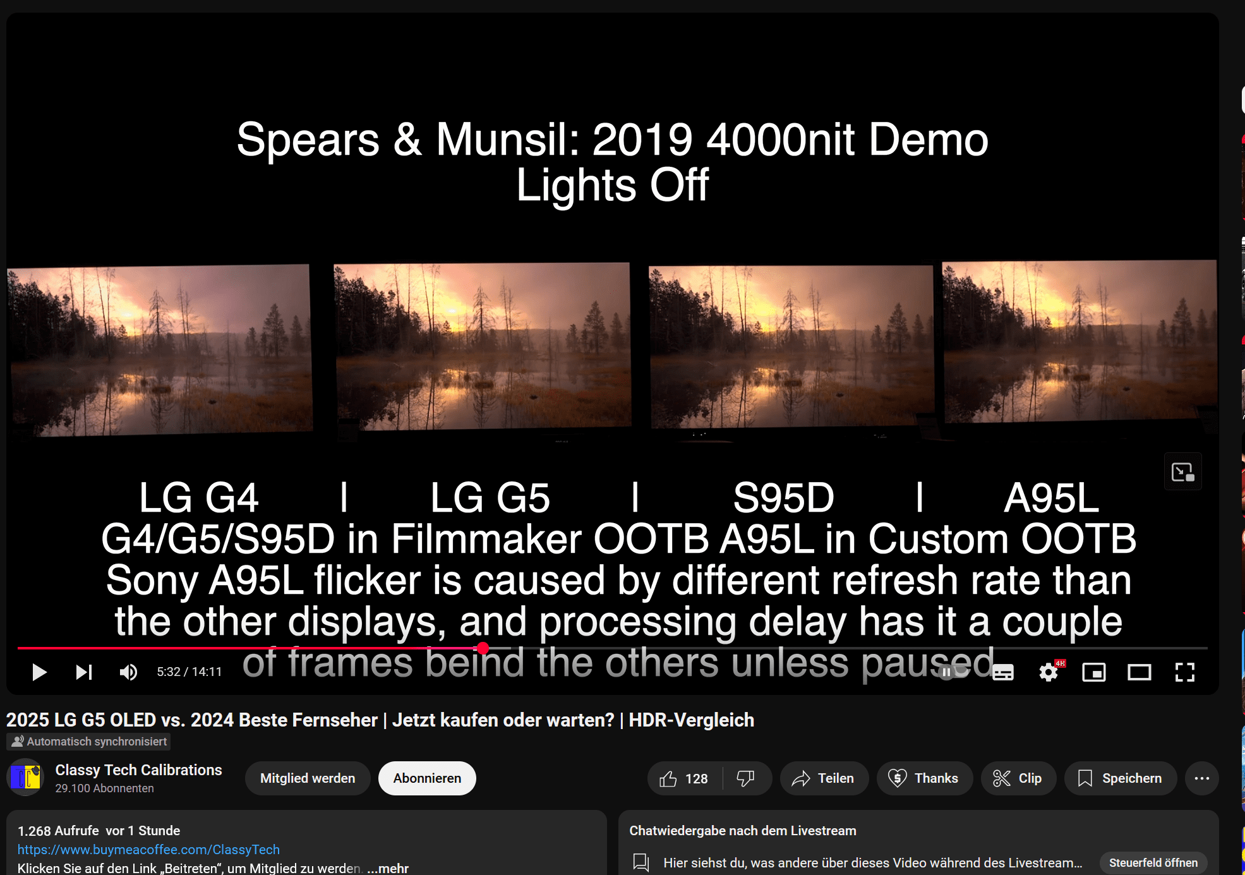This screenshot has height=875, width=1245.
Task: Click the video title text
Action: point(380,720)
